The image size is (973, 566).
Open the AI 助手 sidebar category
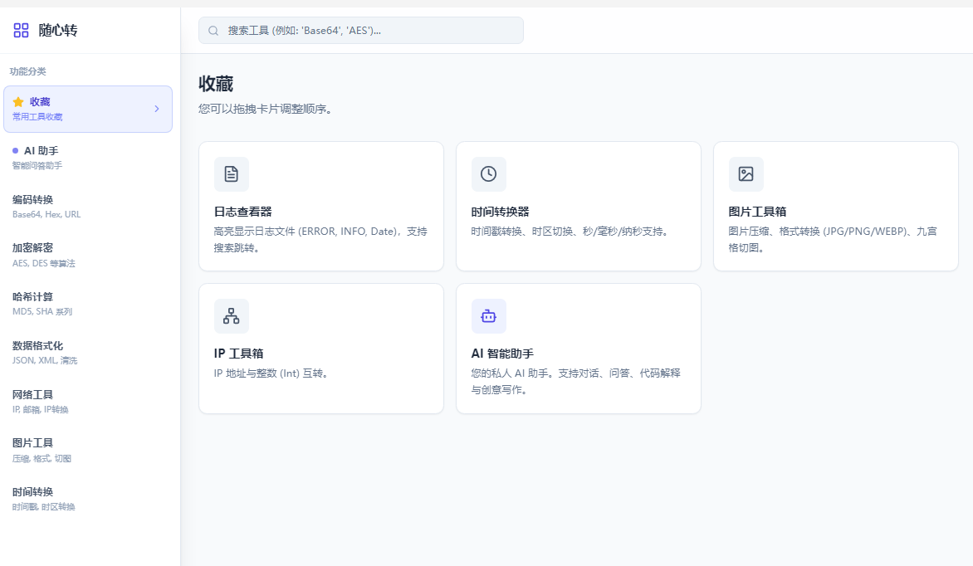(41, 151)
